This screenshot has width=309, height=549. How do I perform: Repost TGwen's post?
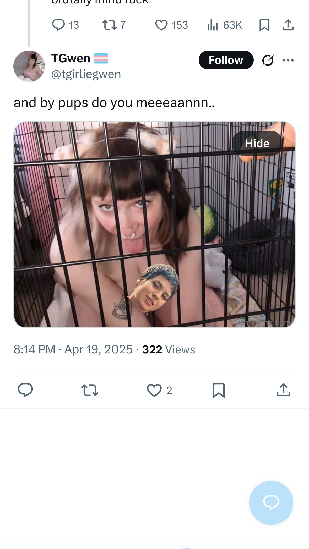click(90, 390)
